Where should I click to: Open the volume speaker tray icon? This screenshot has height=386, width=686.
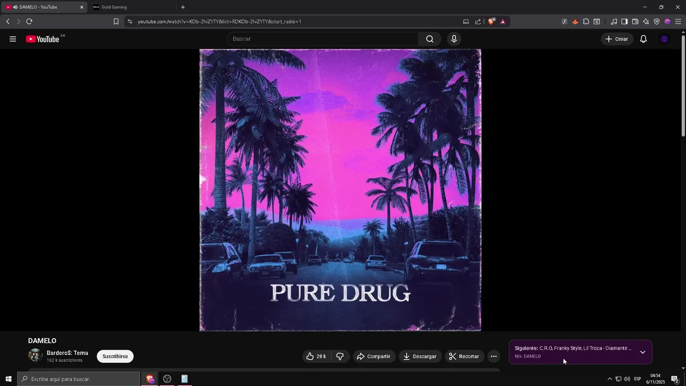pyautogui.click(x=627, y=379)
